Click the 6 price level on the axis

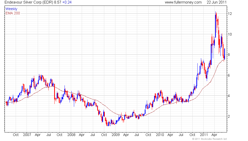tap(229, 75)
